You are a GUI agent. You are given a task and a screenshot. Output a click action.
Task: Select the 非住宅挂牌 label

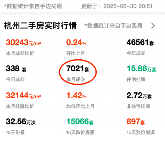coord(138,106)
